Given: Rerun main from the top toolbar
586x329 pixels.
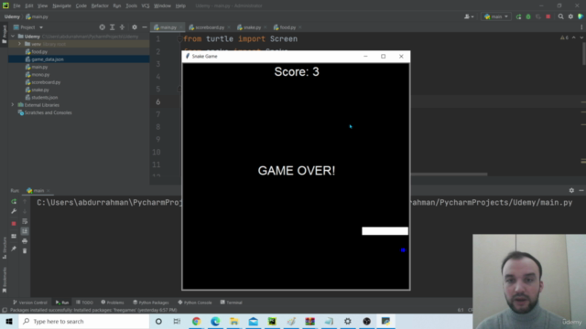Looking at the screenshot, I should coord(518,16).
